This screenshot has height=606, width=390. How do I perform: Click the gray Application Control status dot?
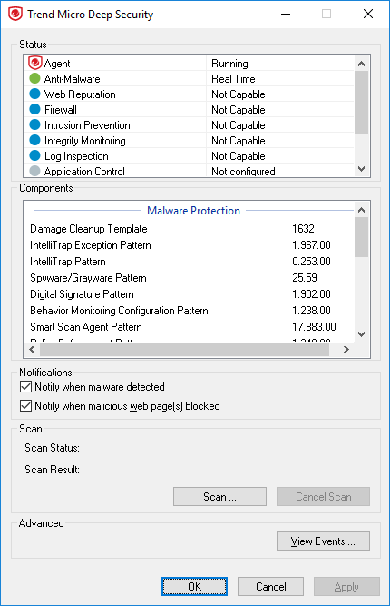point(34,171)
